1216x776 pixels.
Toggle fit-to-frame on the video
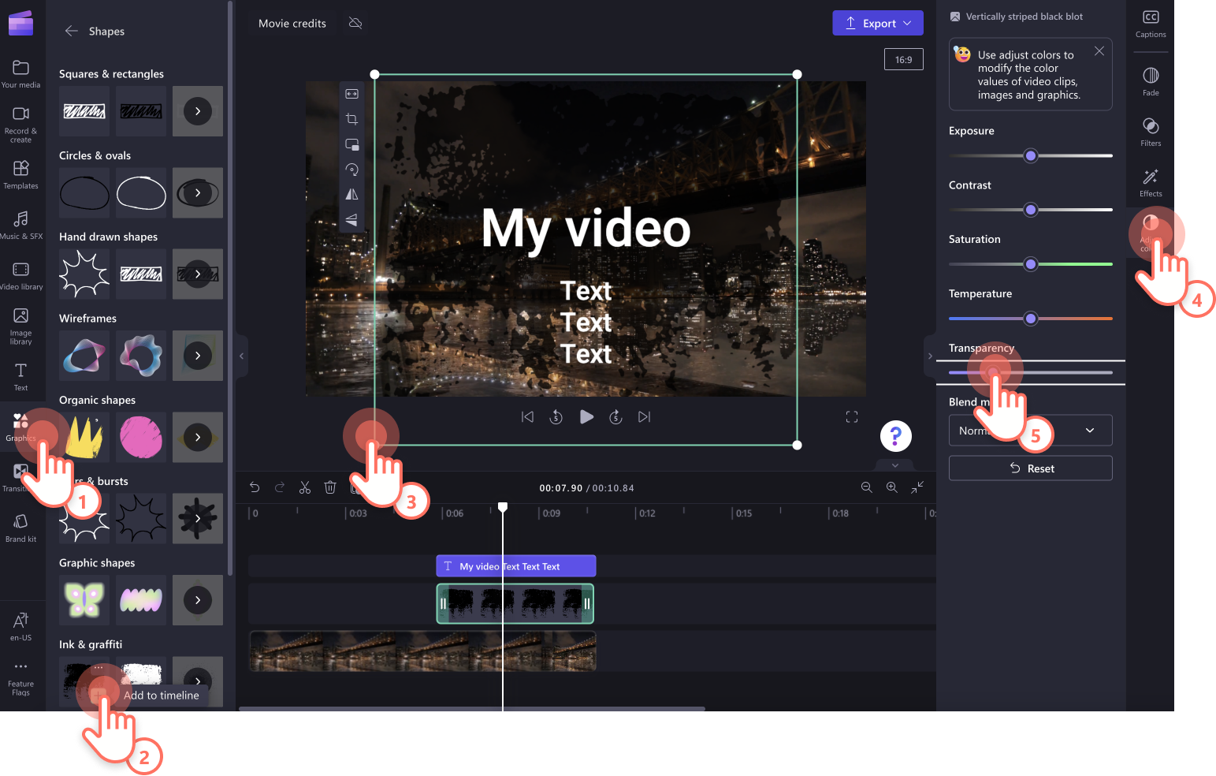click(351, 94)
